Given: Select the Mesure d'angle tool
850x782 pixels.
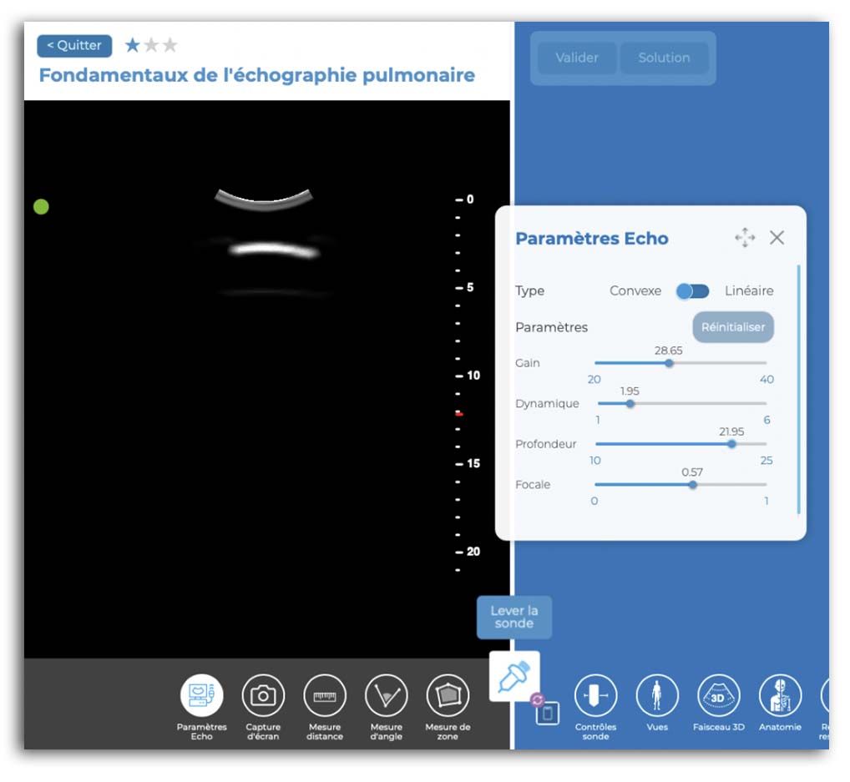Looking at the screenshot, I should [386, 694].
